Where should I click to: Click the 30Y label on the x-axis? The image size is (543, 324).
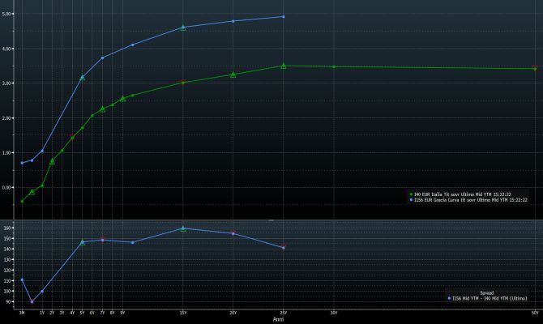click(x=334, y=312)
